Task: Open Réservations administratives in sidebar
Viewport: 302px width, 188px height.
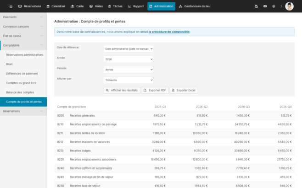Action: [25, 55]
